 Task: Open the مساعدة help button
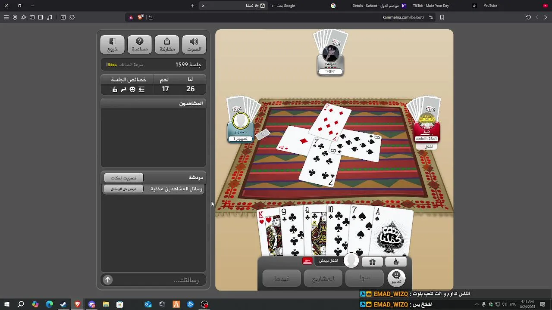tap(140, 44)
